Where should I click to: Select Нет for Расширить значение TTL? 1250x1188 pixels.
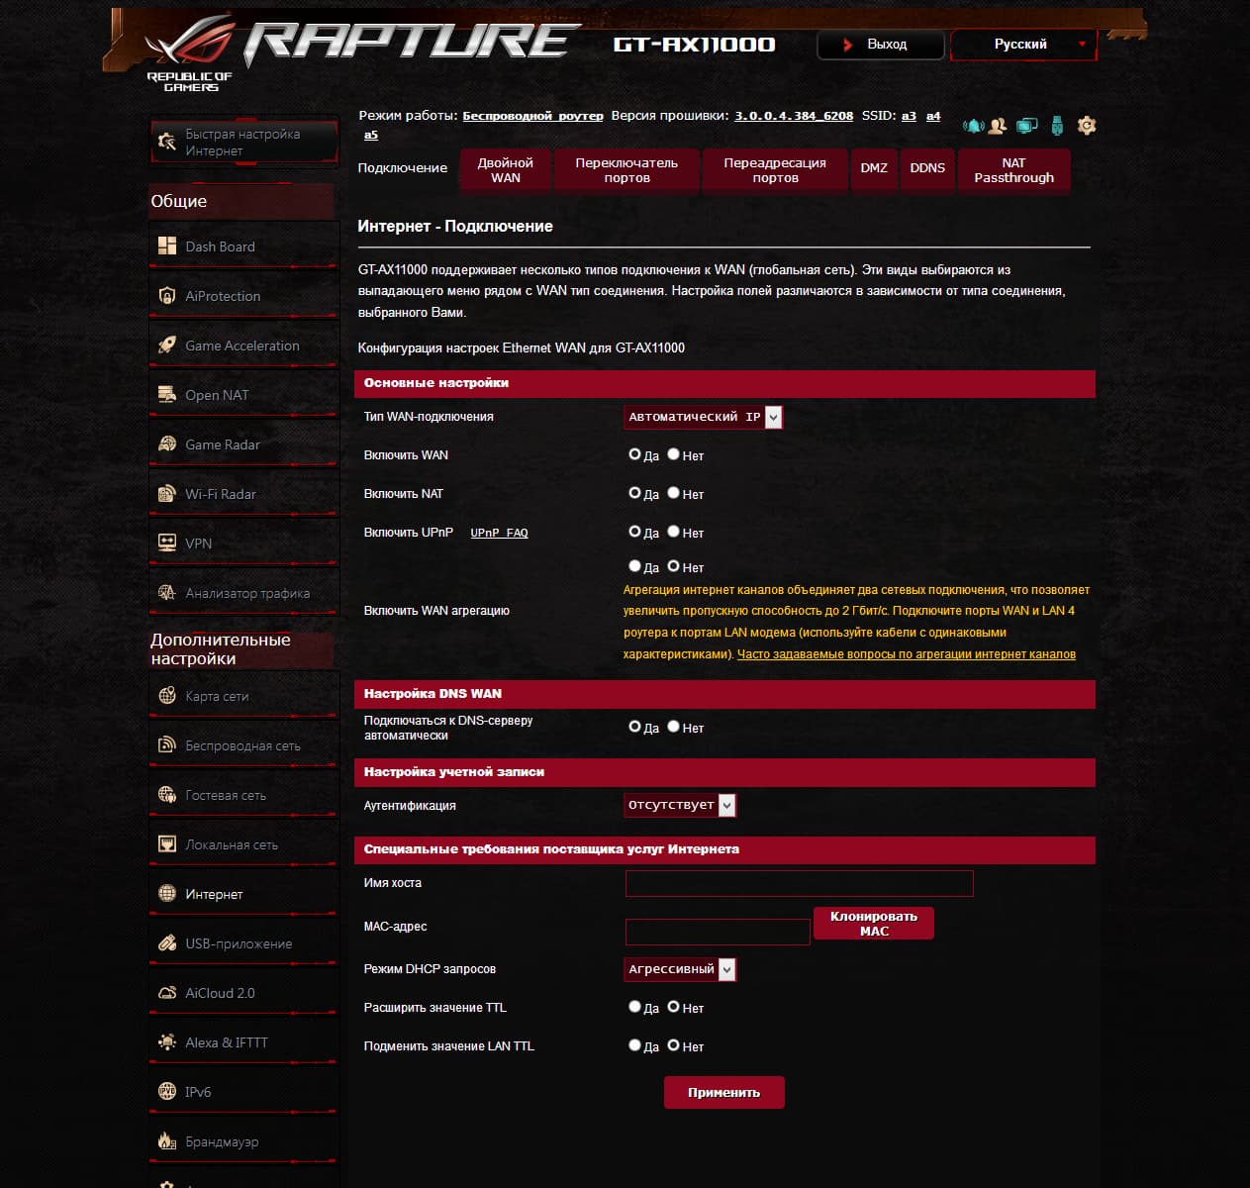click(673, 1007)
